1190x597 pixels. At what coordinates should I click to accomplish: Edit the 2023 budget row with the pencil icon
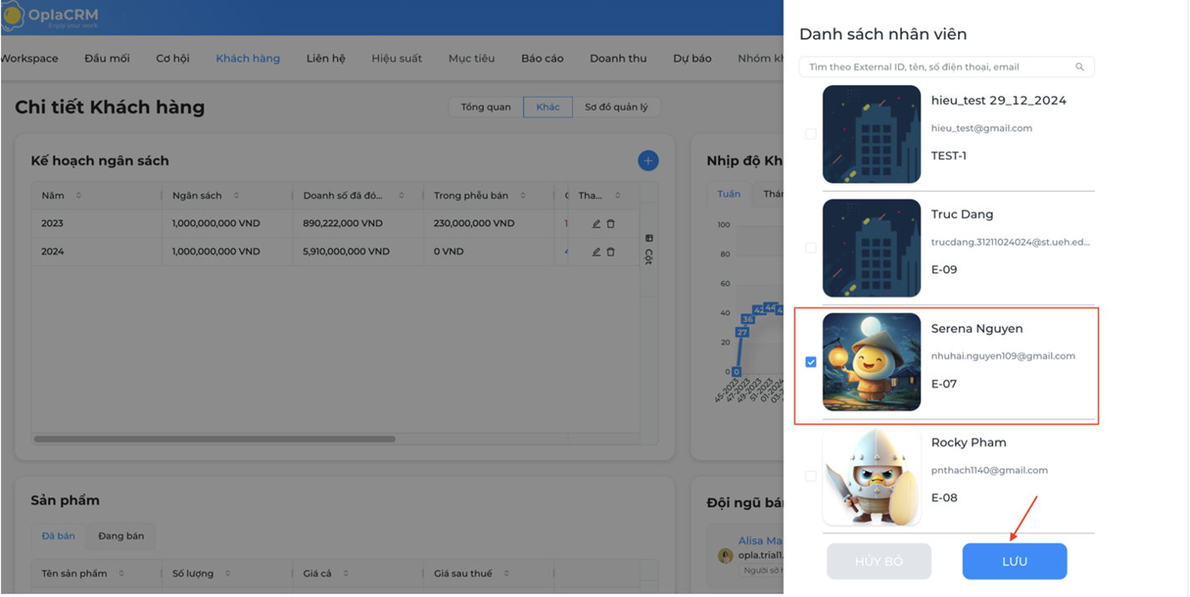click(x=596, y=223)
